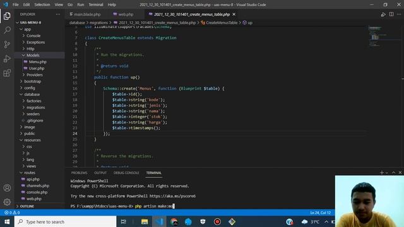
Task: Open the Edit menu
Action: click(27, 4)
